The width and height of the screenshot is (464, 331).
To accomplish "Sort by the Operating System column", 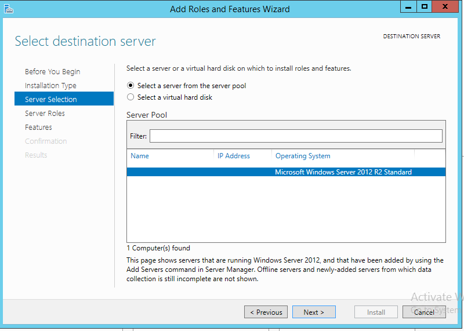I will pos(303,156).
